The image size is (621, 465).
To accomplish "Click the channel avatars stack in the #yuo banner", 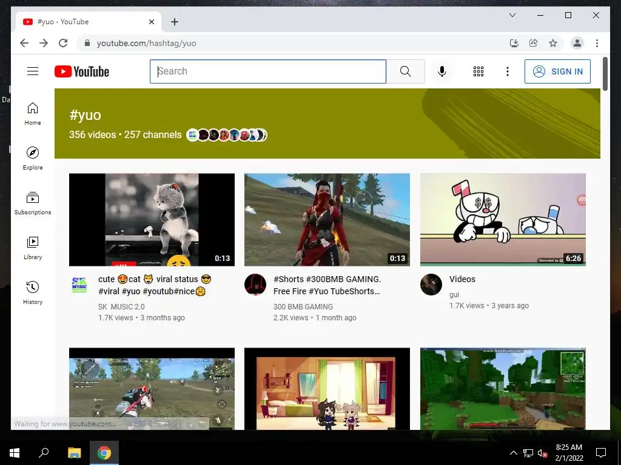I will 227,135.
